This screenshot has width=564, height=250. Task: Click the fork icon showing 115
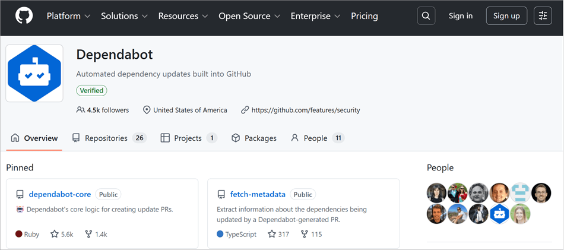305,234
